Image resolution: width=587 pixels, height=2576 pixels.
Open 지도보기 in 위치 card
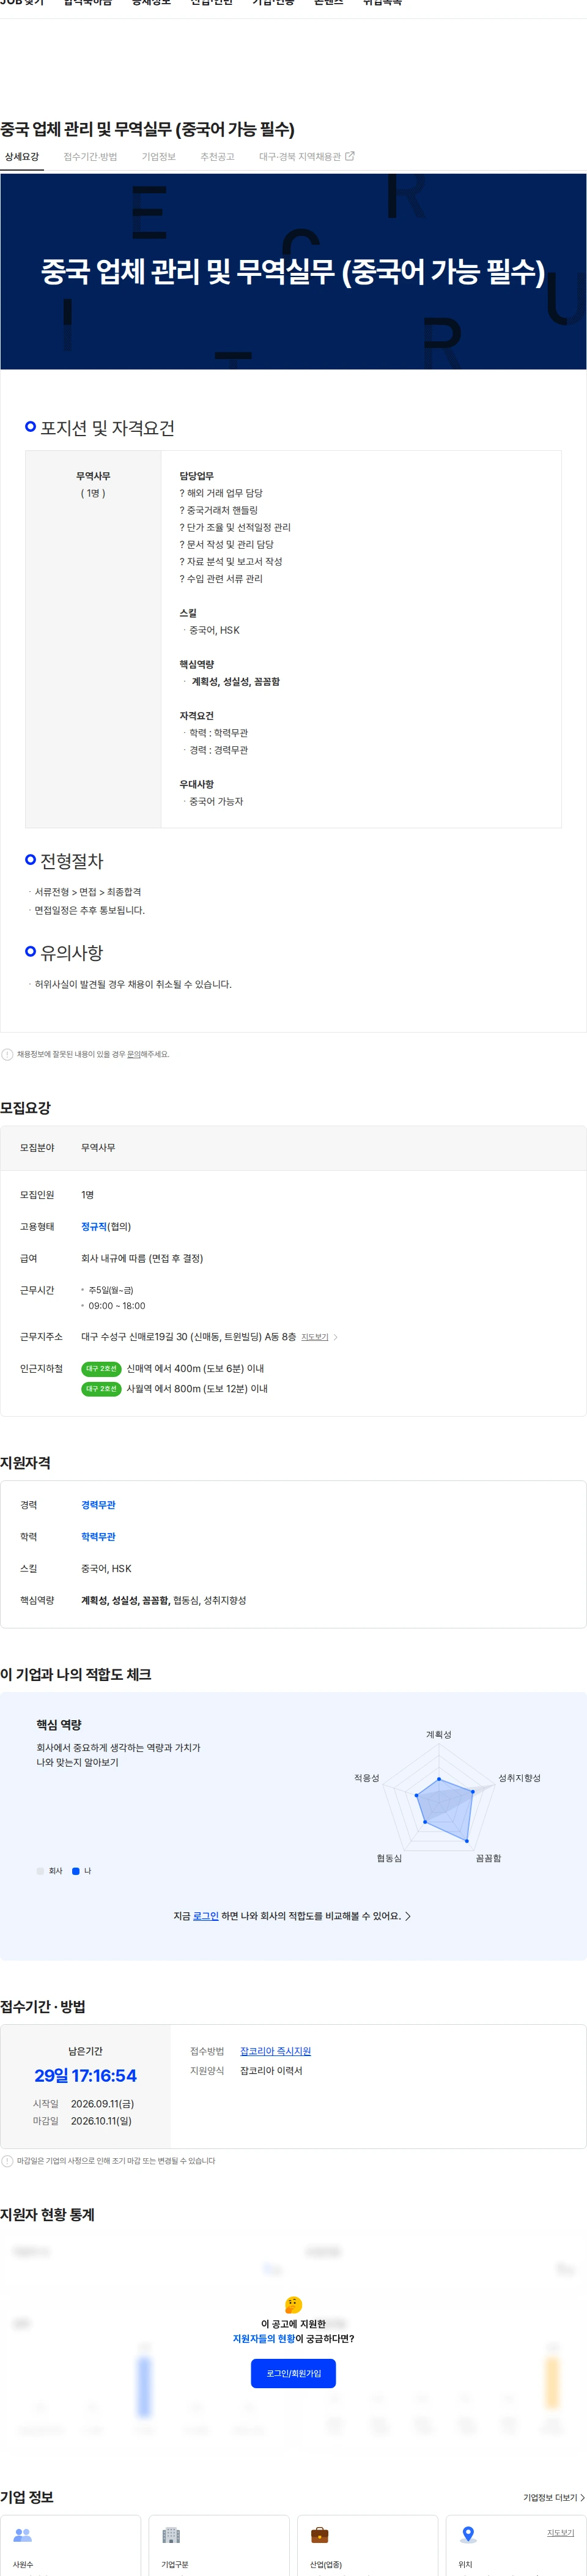click(560, 2533)
